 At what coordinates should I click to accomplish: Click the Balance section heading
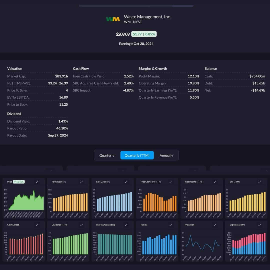210,68
